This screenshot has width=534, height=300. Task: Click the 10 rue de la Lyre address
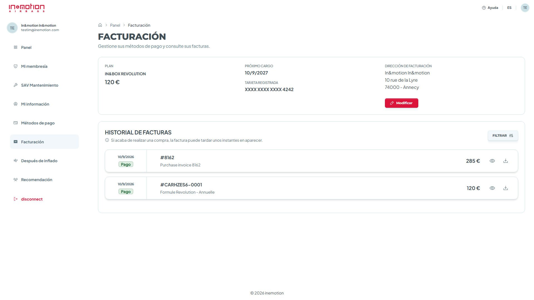tap(401, 80)
